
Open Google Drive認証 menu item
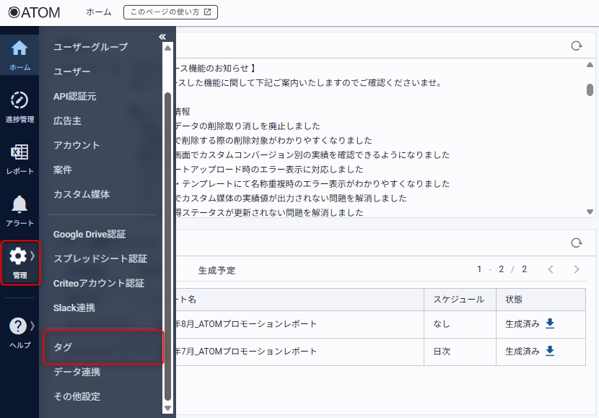(89, 234)
